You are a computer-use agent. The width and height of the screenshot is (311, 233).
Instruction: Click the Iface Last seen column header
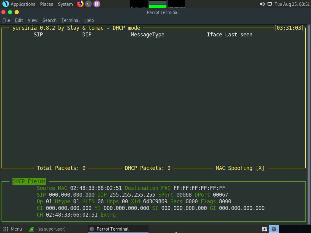tap(230, 35)
